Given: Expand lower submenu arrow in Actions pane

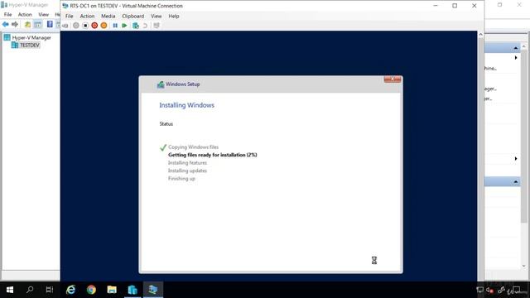Looking at the screenshot, I should tap(516, 158).
